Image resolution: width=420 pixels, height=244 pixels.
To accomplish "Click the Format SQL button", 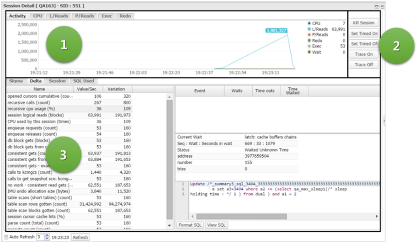I will tap(190, 225).
